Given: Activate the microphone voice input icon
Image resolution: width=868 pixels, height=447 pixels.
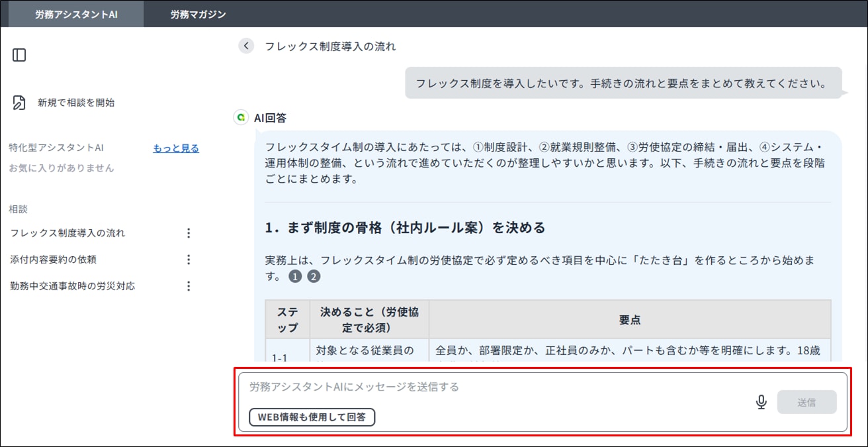Looking at the screenshot, I should (761, 402).
